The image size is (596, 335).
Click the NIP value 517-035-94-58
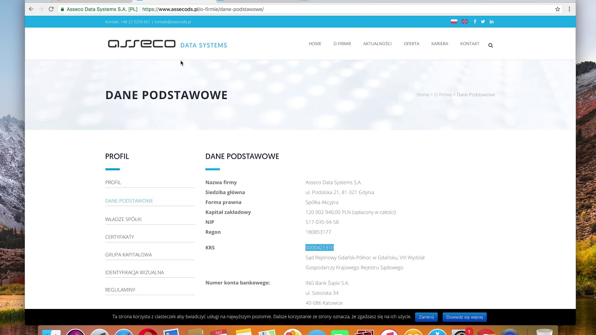(322, 222)
